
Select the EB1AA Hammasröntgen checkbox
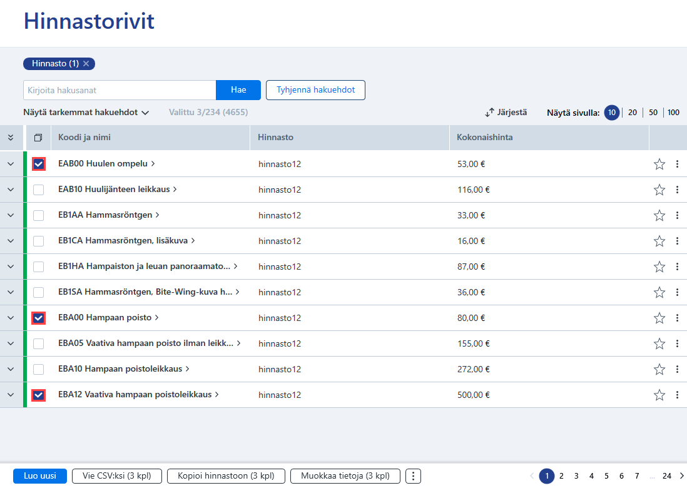39,215
